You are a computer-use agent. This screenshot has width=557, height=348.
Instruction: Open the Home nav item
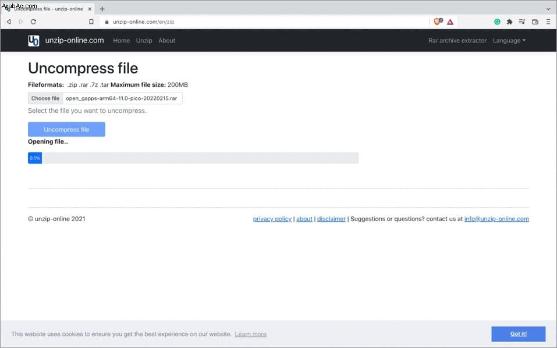tap(121, 41)
